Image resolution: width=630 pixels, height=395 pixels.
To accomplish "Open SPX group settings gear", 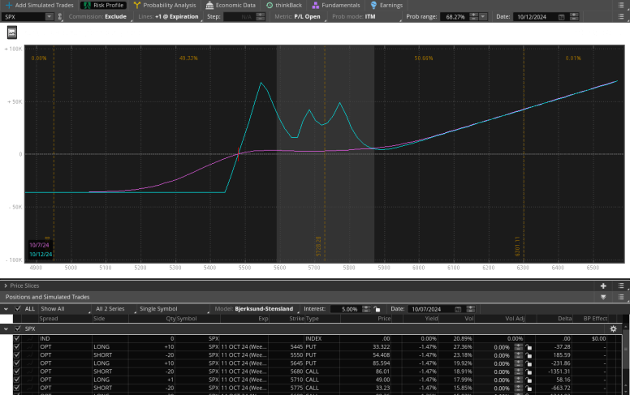I will [613, 328].
